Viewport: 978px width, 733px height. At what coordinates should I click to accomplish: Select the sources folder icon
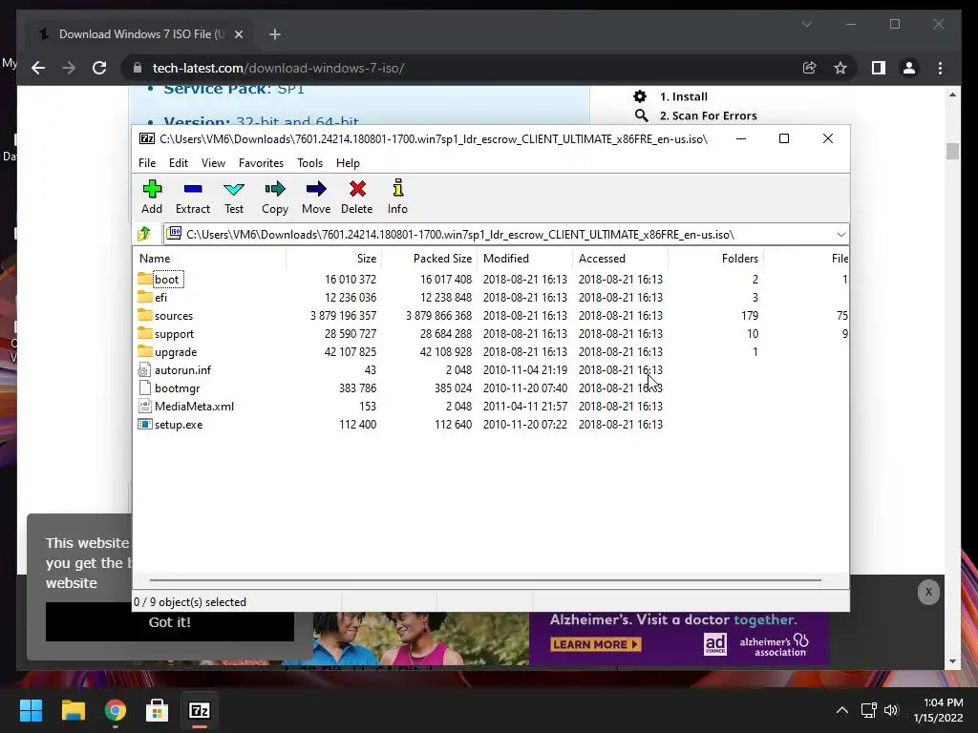tap(145, 315)
